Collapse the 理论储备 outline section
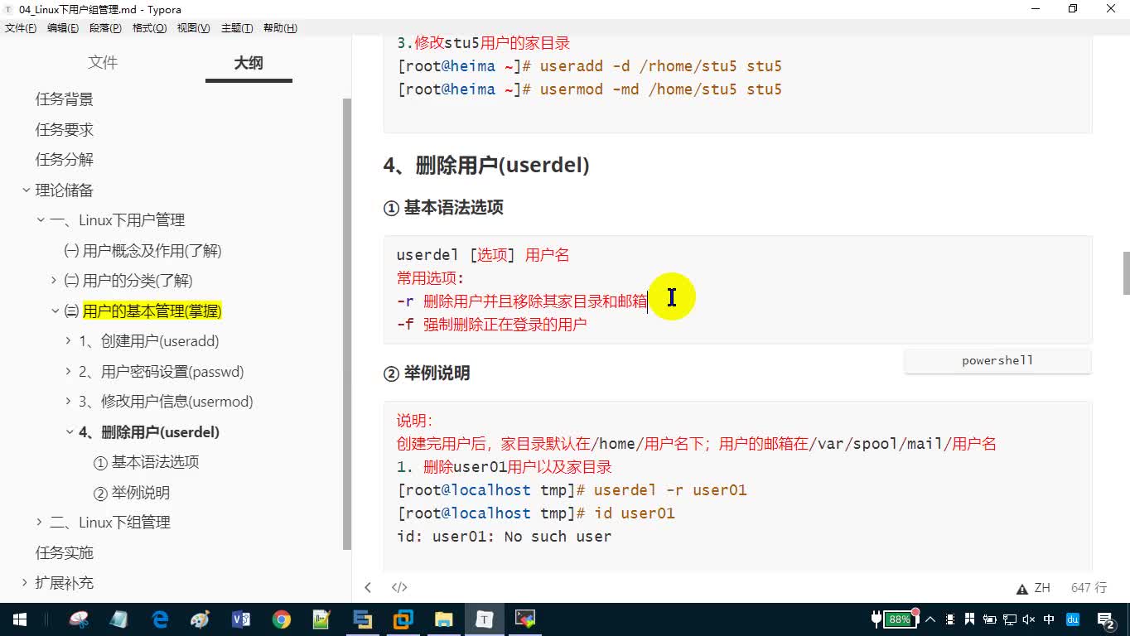 [26, 190]
